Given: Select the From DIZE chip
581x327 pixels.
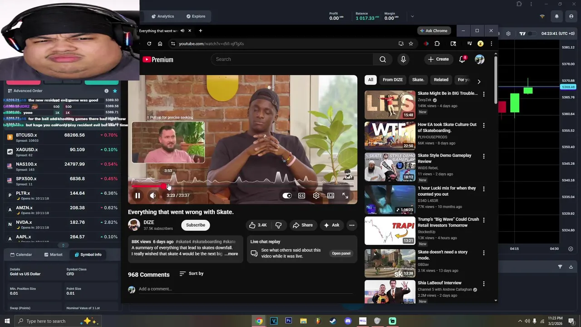Looking at the screenshot, I should (x=393, y=80).
